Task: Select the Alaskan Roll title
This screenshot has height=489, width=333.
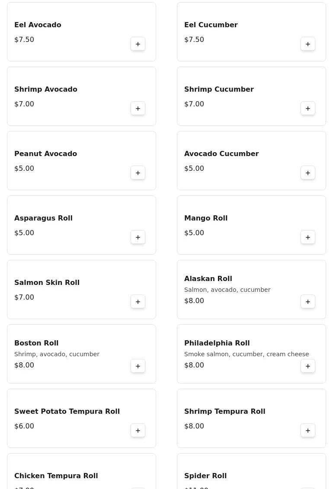Action: click(x=208, y=278)
